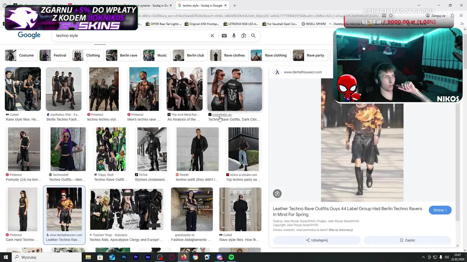Open osons-a-stmalo.com Top techno party thumbnail
This screenshot has width=467, height=262.
click(x=243, y=149)
